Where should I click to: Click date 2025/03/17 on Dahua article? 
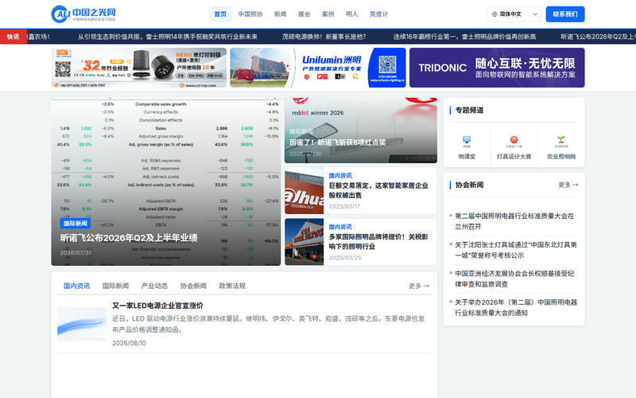click(344, 206)
